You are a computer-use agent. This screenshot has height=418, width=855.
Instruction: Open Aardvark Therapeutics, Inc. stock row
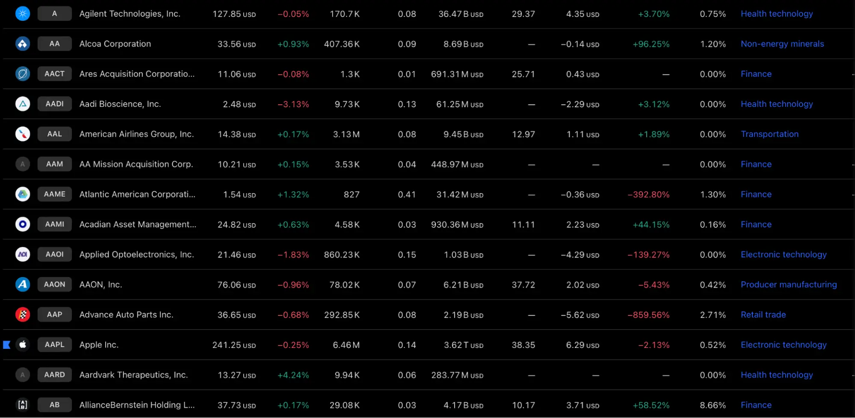[429, 375]
